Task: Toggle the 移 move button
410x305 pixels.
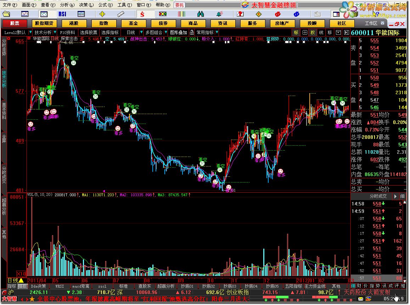Action: (x=330, y=32)
